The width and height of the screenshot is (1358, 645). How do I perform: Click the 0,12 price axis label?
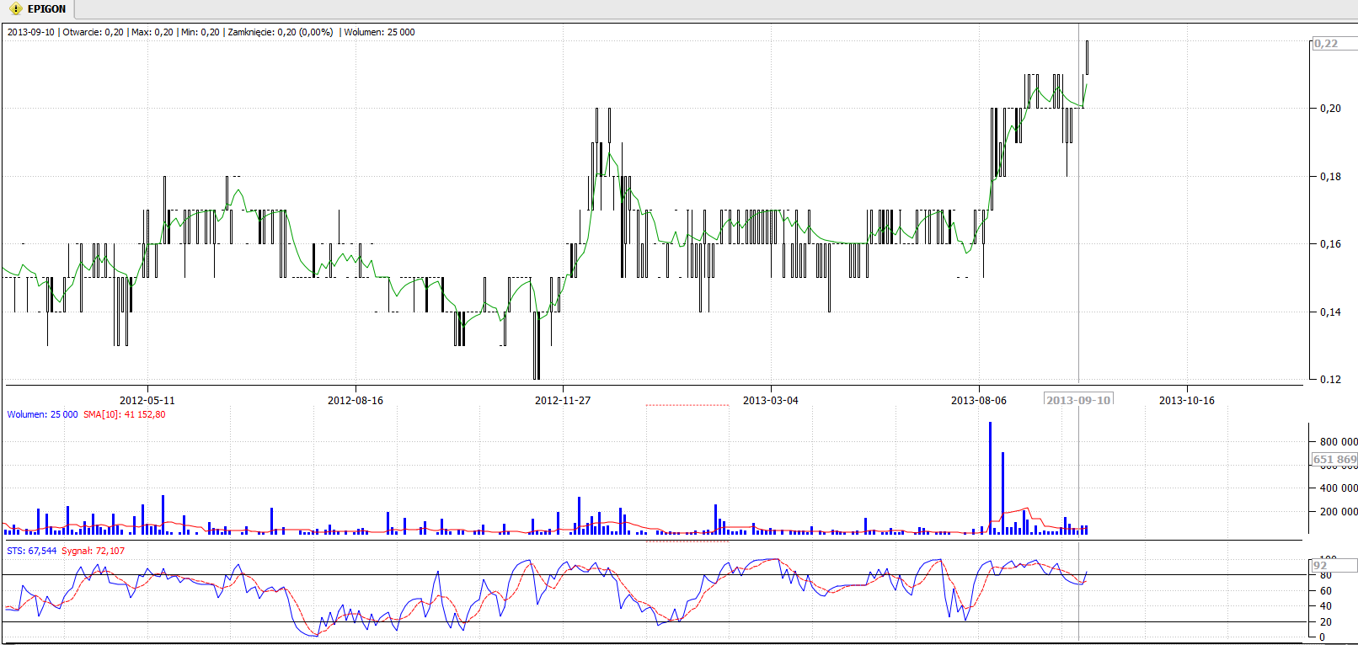point(1330,379)
